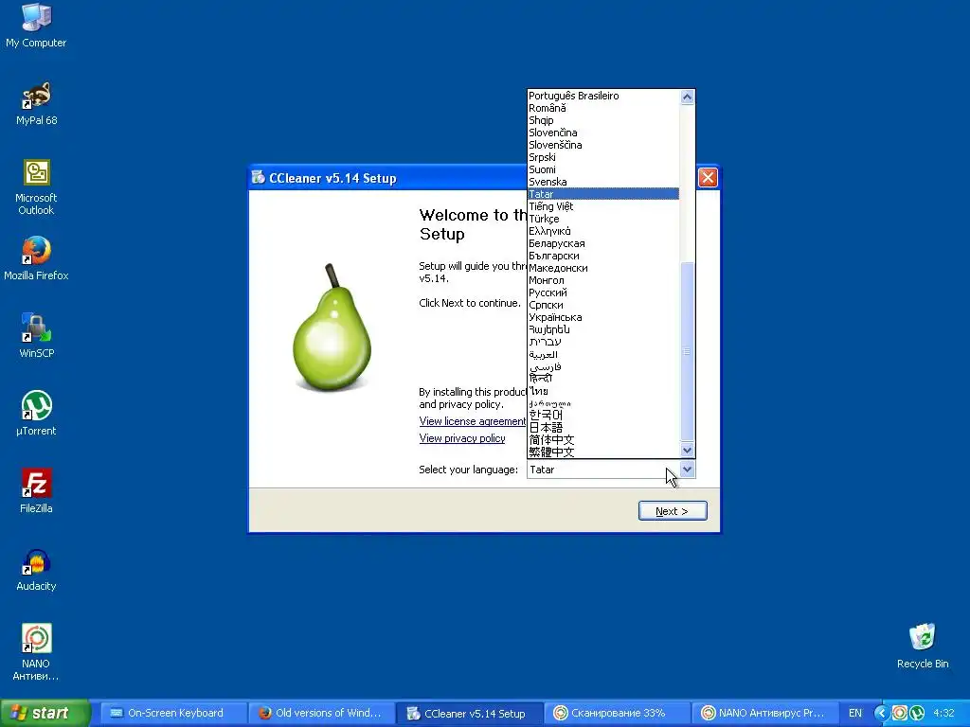Choose Türkçe from language list
Viewport: 970px width, 727px height.
point(603,219)
